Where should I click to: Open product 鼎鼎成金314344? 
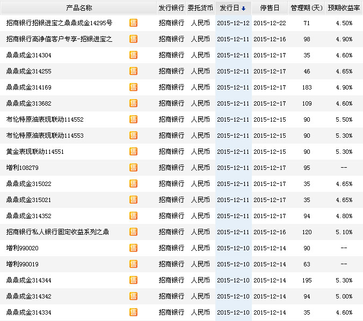point(28,280)
